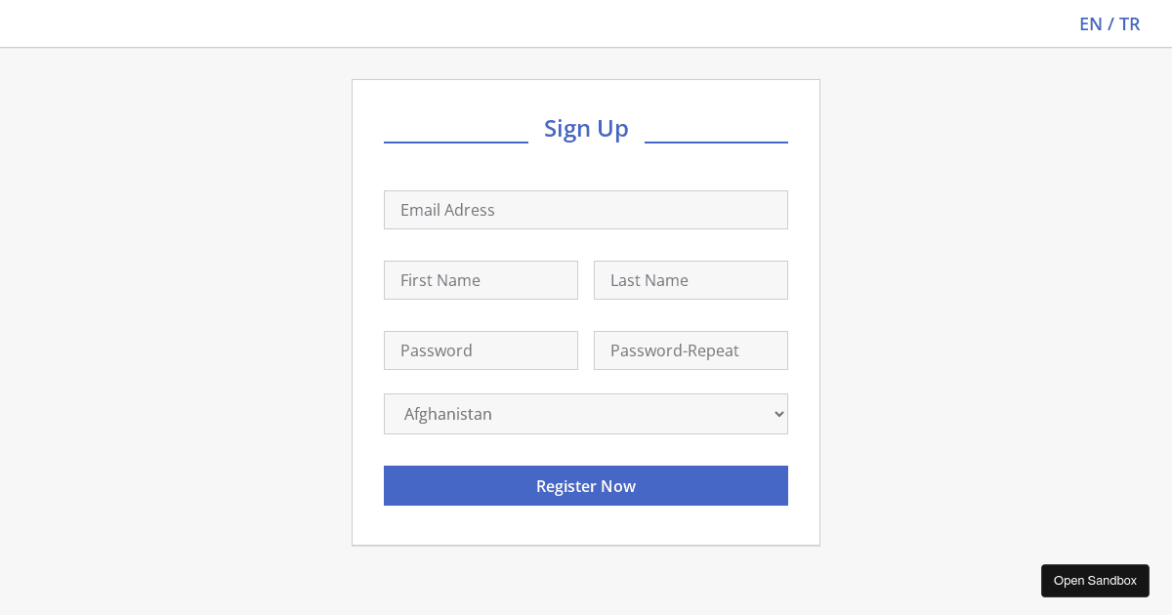The width and height of the screenshot is (1172, 615).
Task: Click the blue line right of Sign Up
Action: [x=716, y=143]
